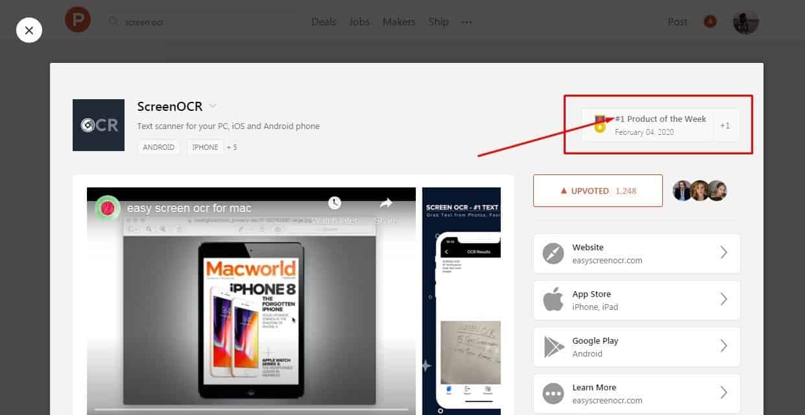Click the Website compass icon
Viewport: 805px width, 415px height.
553,254
